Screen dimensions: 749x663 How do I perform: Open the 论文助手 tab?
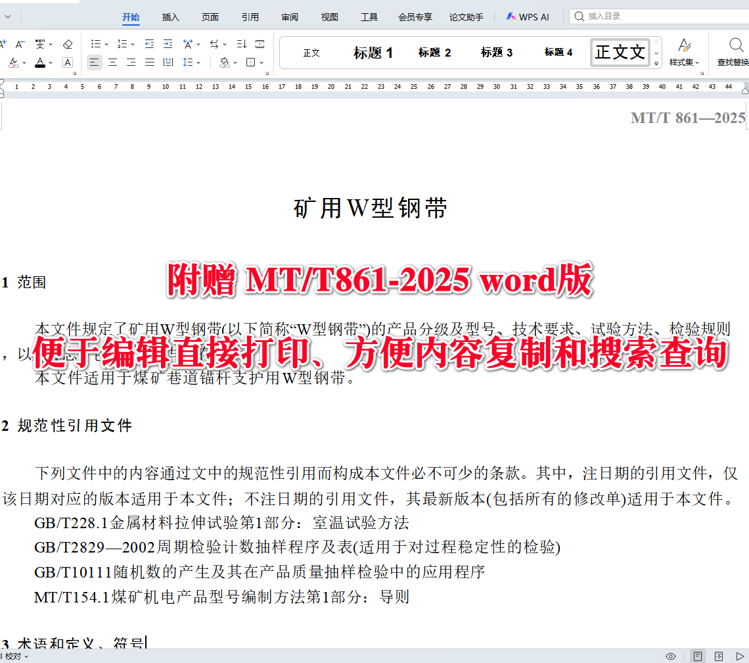[466, 17]
